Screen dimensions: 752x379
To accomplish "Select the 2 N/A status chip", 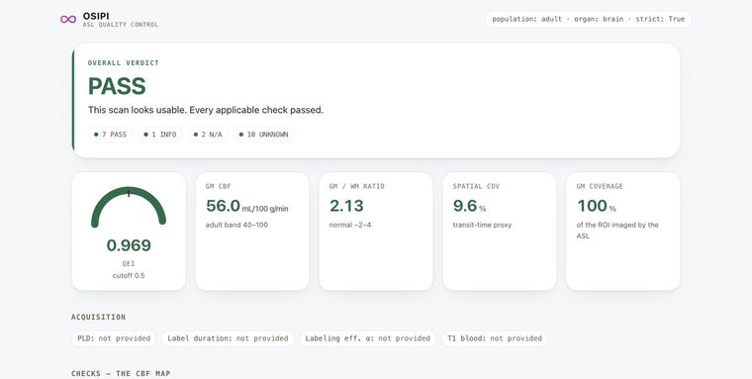I will coord(208,135).
